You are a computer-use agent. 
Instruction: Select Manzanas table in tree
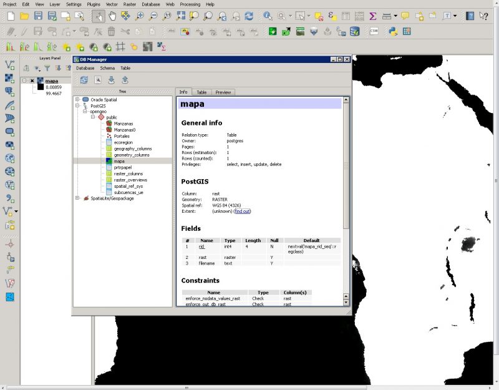[x=124, y=124]
